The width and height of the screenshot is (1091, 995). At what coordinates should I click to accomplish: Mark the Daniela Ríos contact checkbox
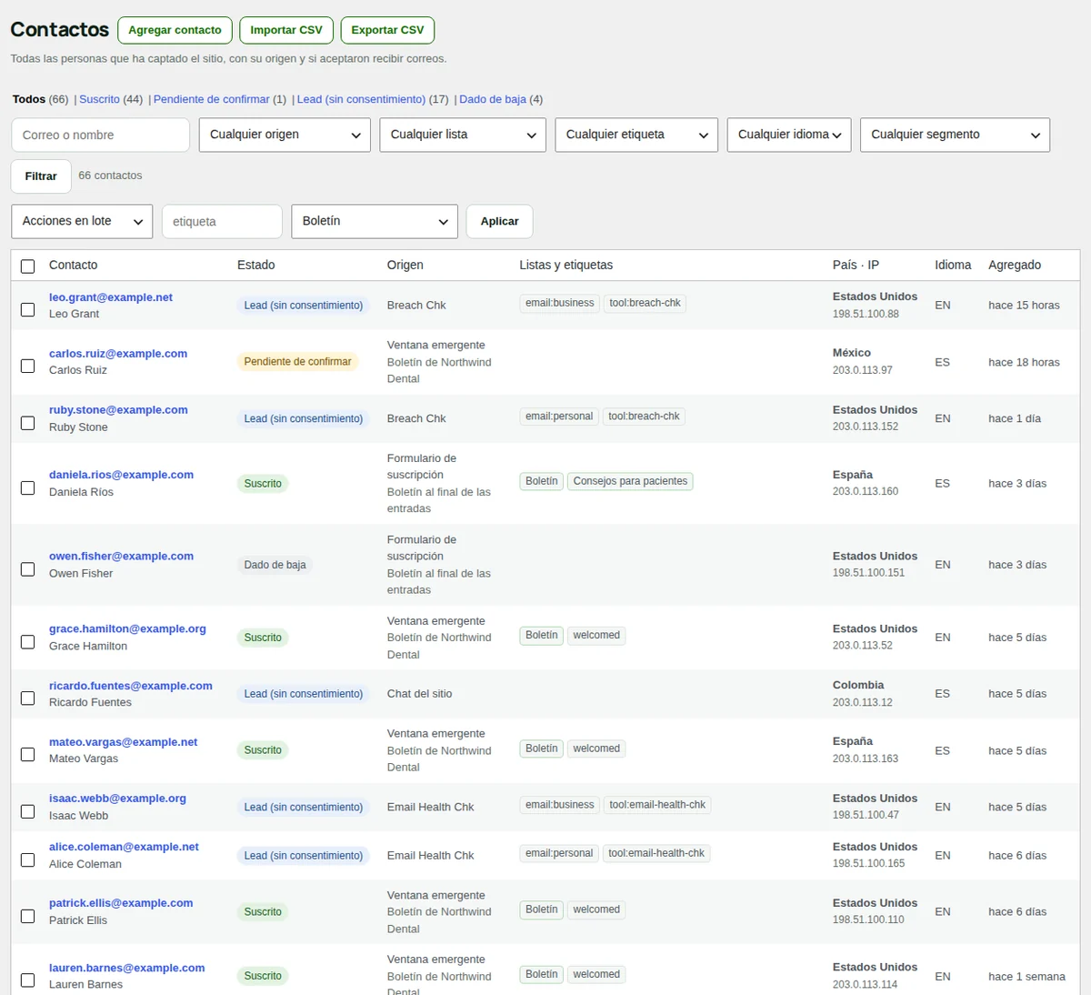coord(28,488)
